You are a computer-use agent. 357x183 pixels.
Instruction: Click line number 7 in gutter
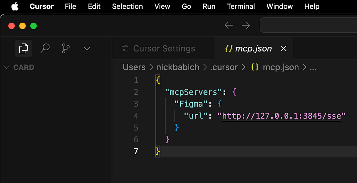point(136,151)
